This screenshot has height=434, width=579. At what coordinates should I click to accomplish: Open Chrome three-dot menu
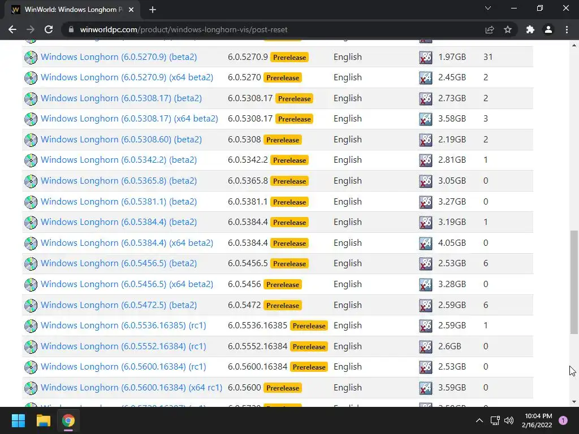[567, 29]
